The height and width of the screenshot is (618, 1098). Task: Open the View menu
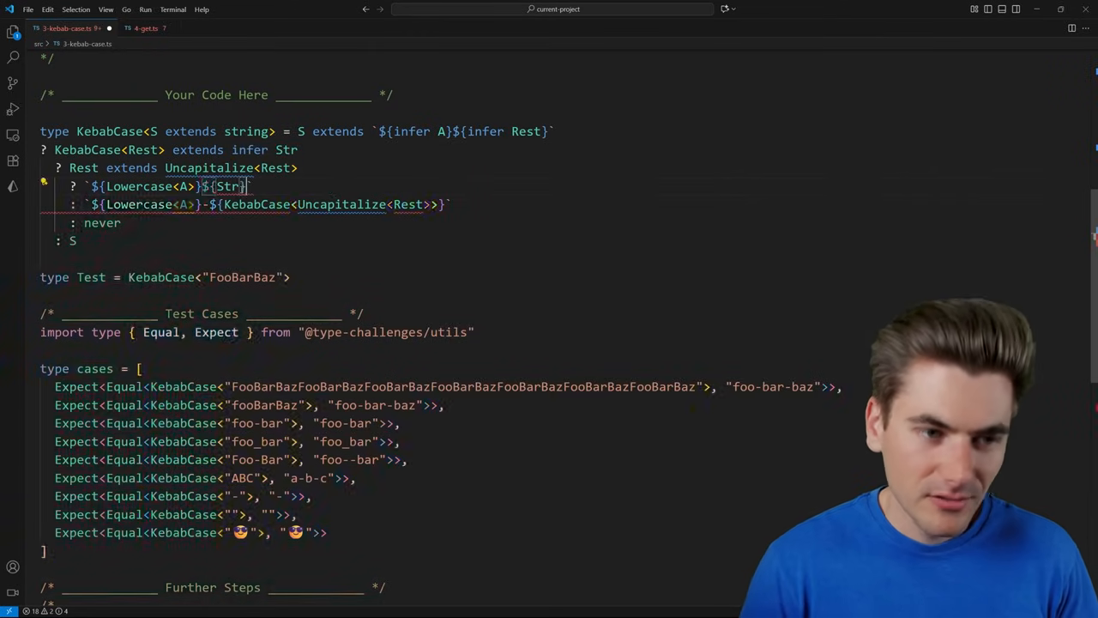click(106, 9)
